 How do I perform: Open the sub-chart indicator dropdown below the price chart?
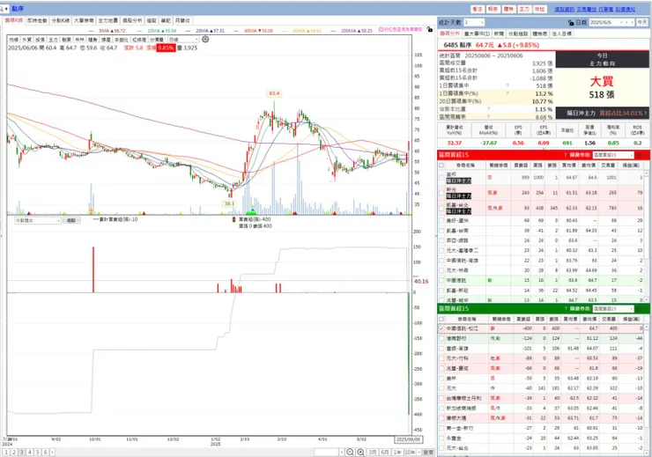pos(38,221)
